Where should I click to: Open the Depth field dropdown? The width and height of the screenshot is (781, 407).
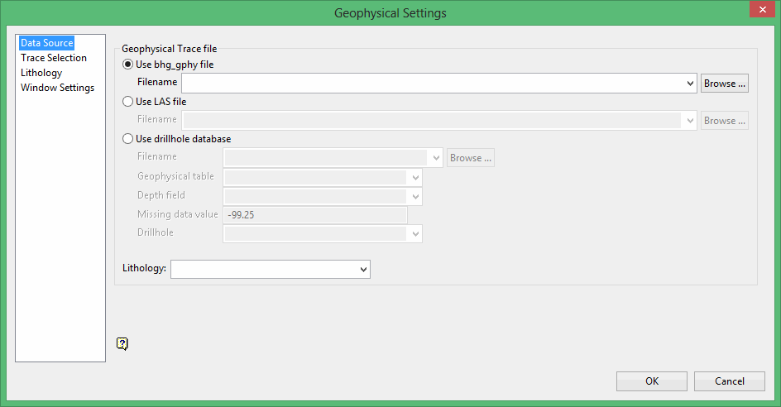coord(414,197)
